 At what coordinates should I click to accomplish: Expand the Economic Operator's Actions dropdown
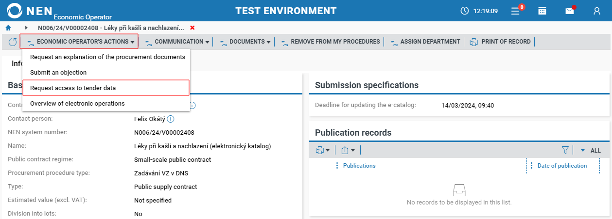79,42
